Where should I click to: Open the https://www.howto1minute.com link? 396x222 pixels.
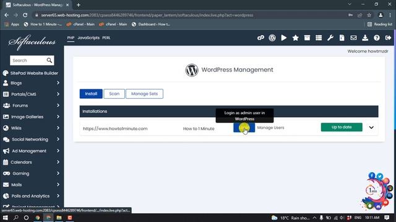tap(115, 129)
